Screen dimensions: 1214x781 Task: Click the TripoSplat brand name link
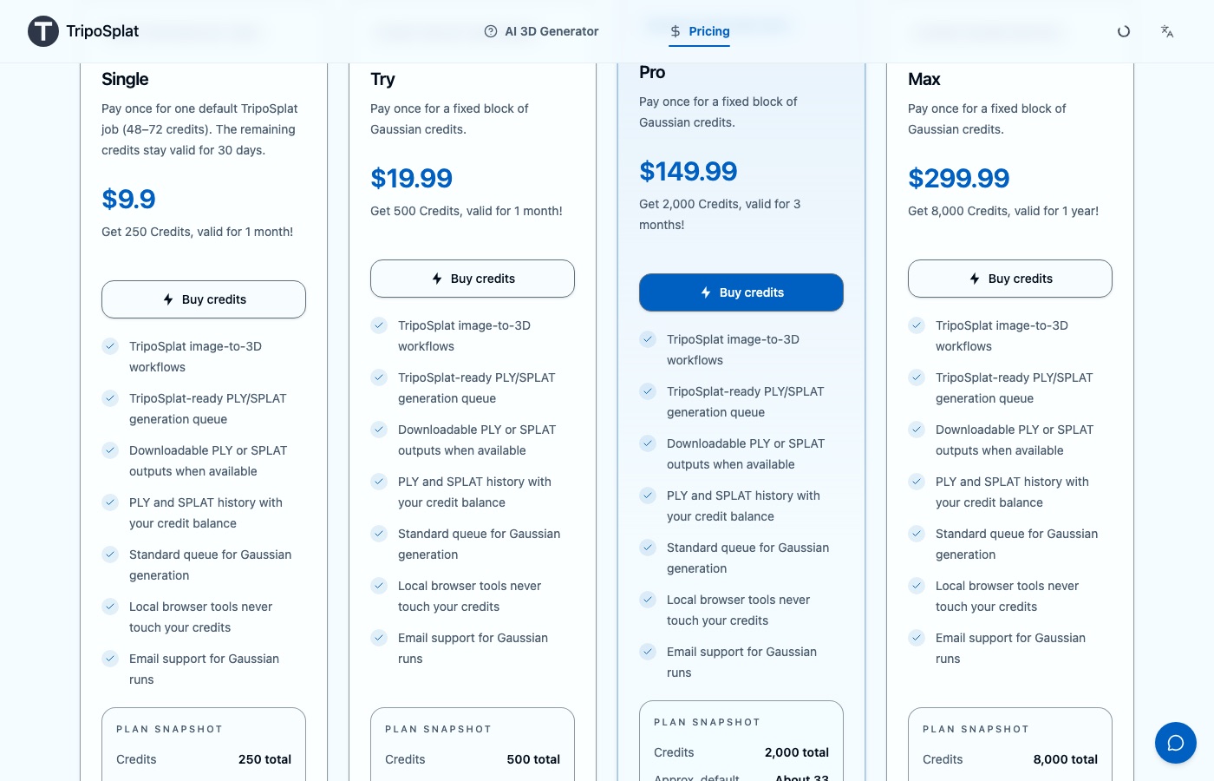(x=102, y=31)
